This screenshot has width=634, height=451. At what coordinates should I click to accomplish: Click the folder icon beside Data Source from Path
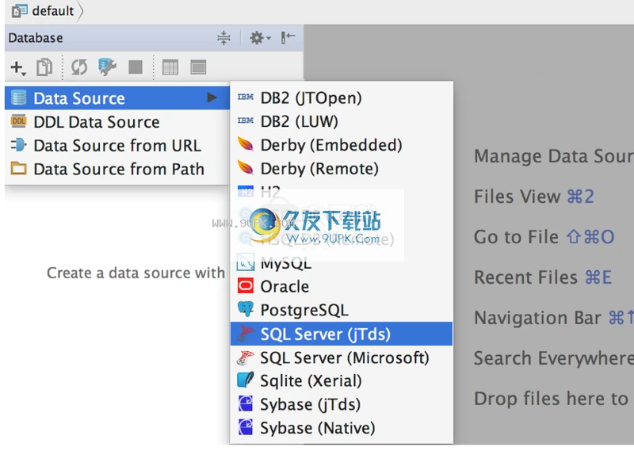coord(18,168)
